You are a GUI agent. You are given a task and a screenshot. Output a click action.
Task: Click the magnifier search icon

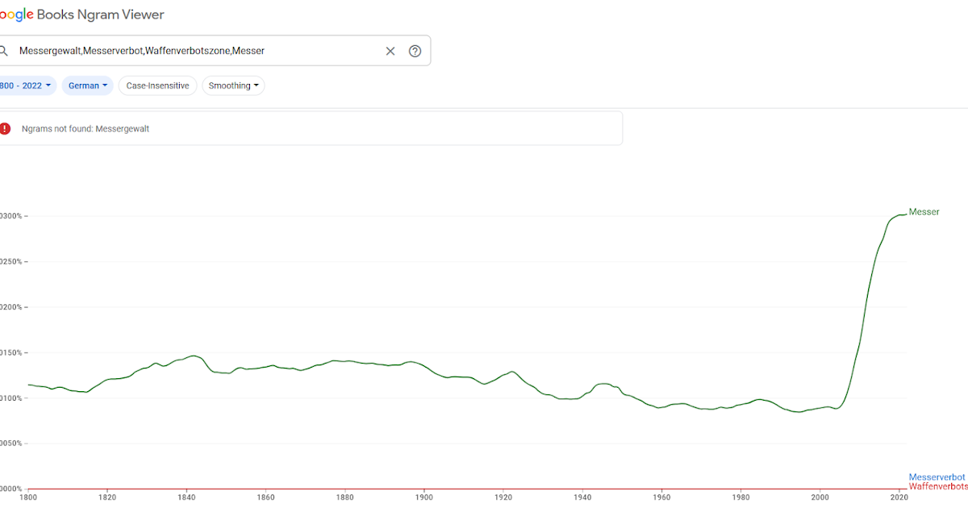coord(3,51)
